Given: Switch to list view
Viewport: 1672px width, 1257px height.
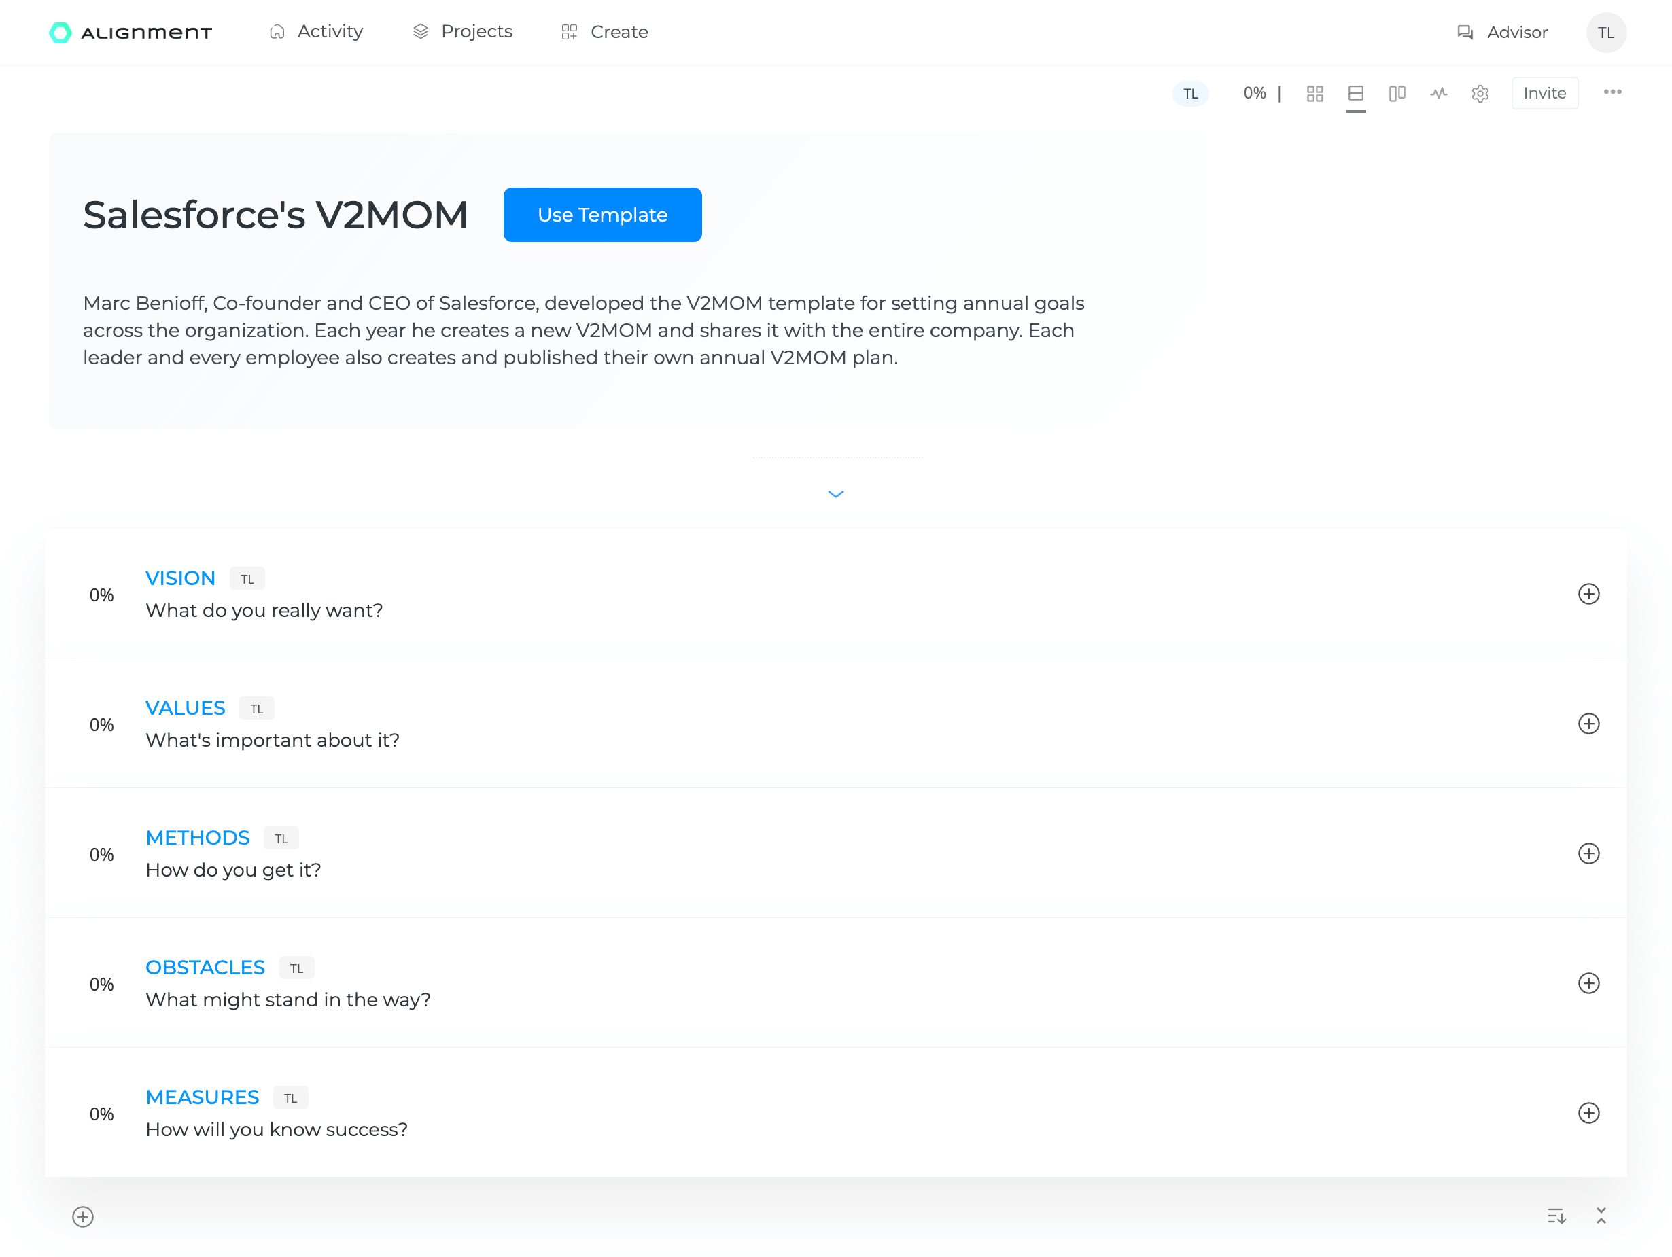Looking at the screenshot, I should [1355, 94].
